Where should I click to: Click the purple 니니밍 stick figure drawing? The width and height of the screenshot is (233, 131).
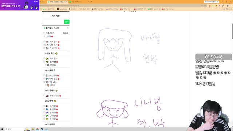point(112,113)
